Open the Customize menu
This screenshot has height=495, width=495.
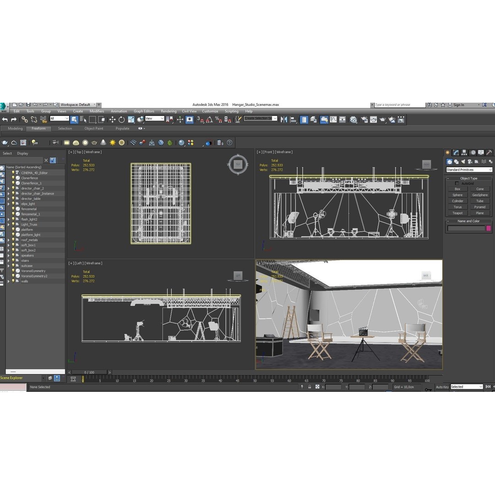210,111
